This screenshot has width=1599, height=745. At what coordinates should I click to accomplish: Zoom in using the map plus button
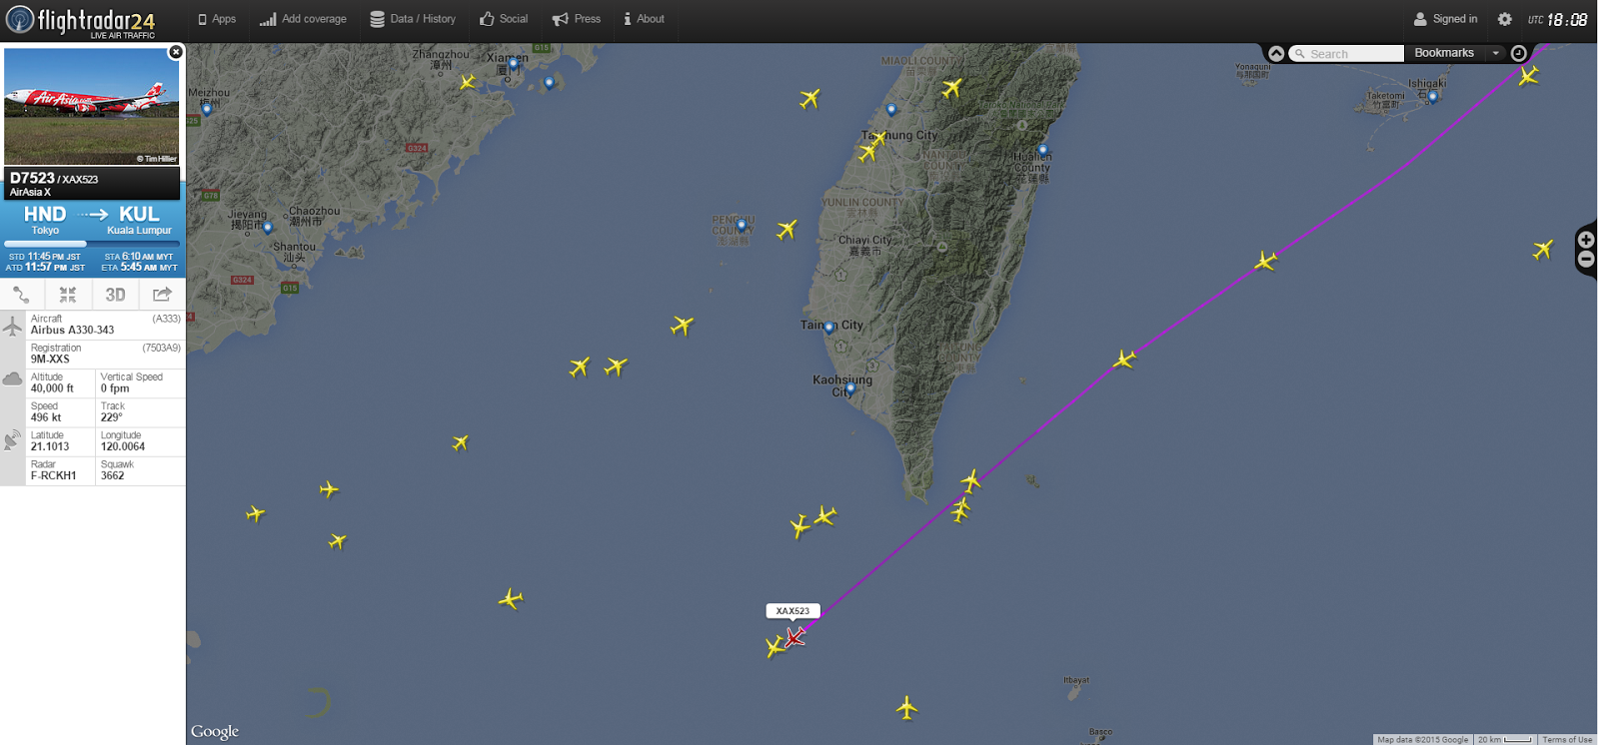pyautogui.click(x=1586, y=240)
